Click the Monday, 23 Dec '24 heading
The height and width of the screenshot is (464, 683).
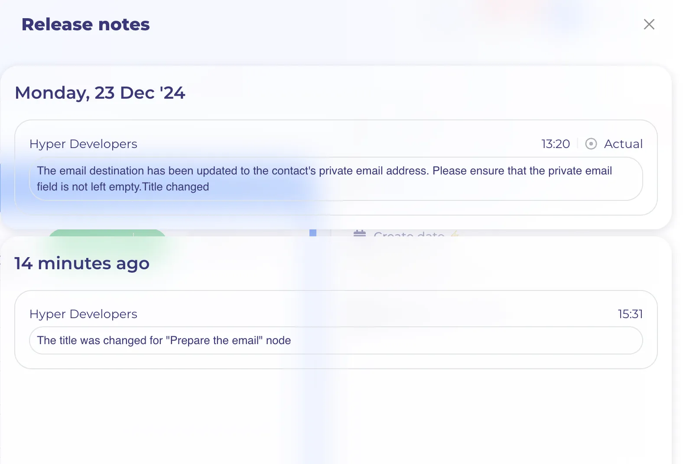click(x=100, y=93)
